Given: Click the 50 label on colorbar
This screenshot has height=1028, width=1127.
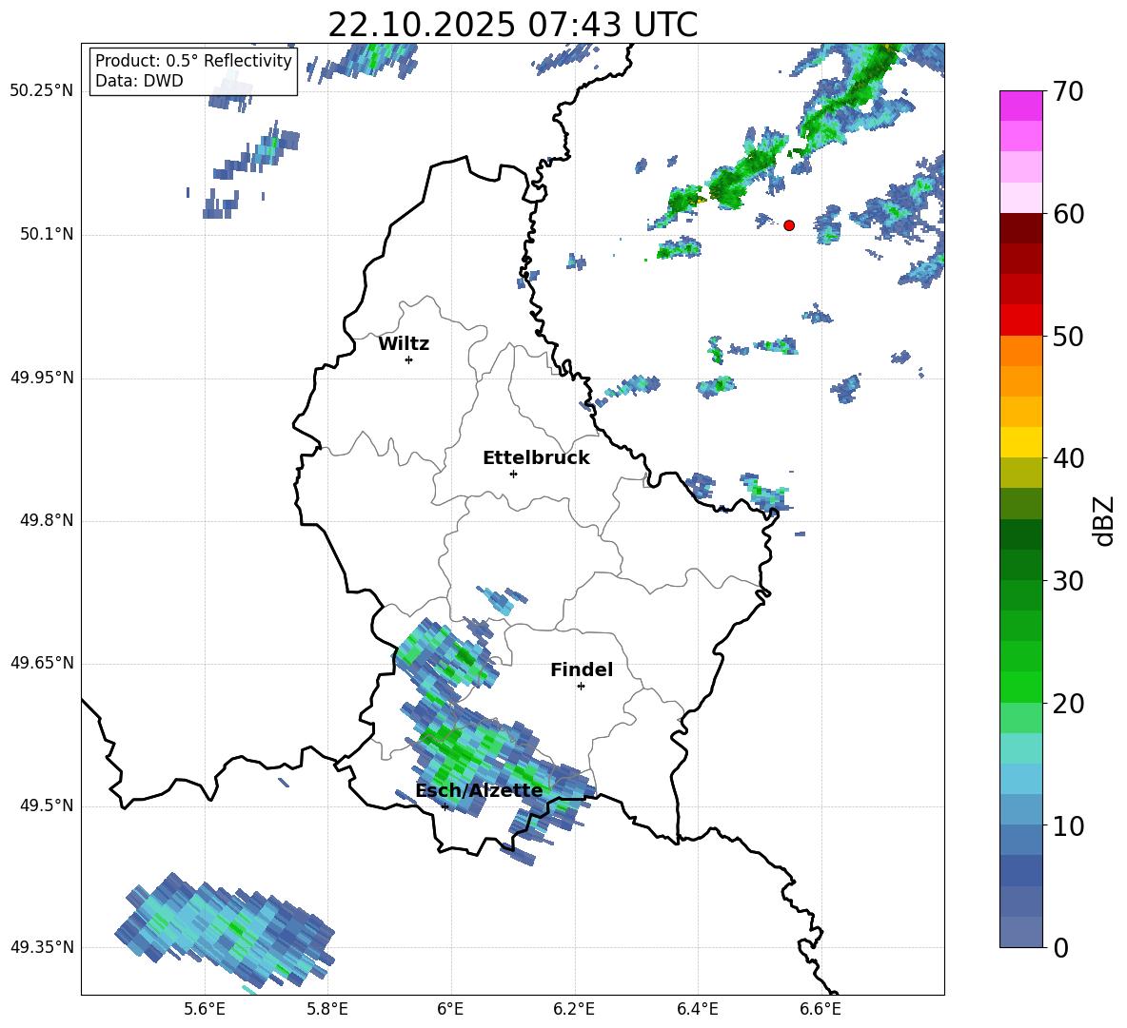Looking at the screenshot, I should pyautogui.click(x=1068, y=337).
